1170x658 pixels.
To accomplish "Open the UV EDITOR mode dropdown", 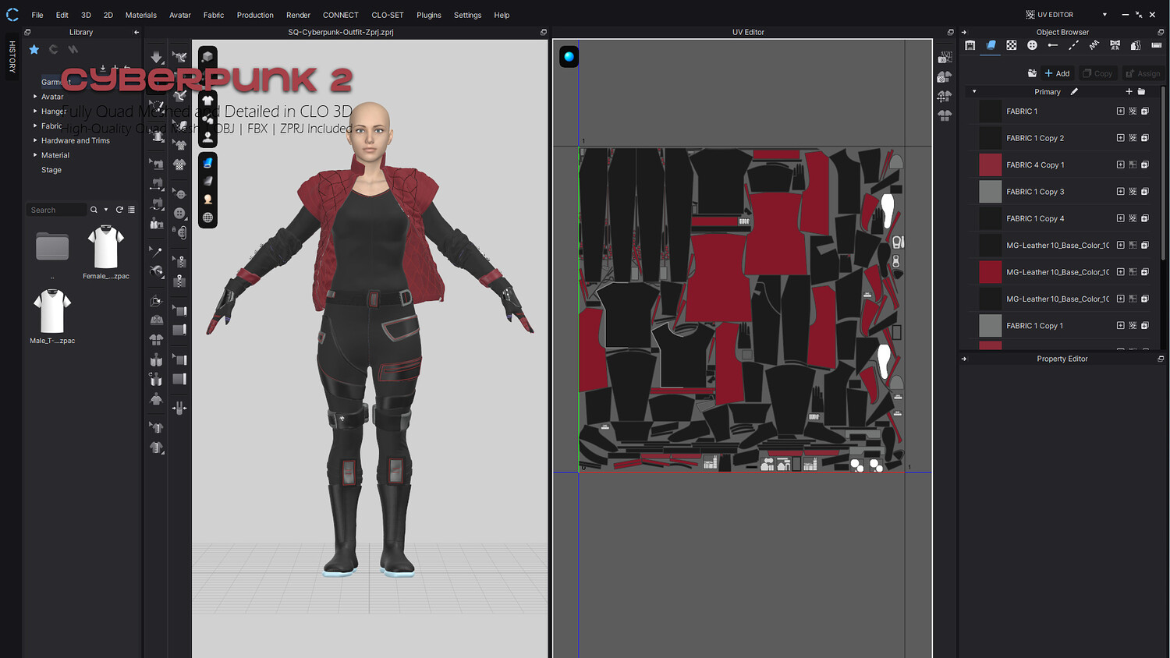I will (1104, 15).
